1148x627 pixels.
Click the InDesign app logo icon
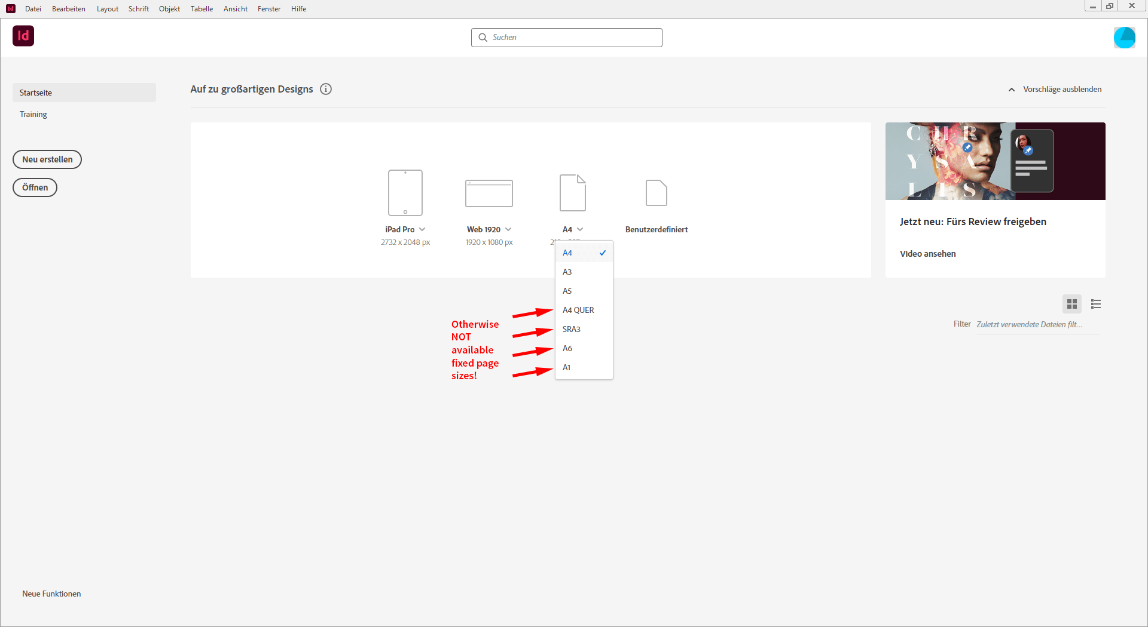pos(23,36)
